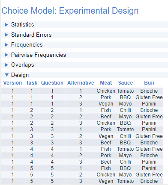The height and width of the screenshot is (185, 168).
Task: Expand the Overlaps section arrow
Action: (x=6, y=65)
